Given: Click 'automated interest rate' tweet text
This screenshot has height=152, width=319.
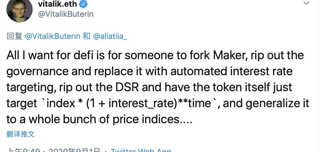Looking at the screenshot, I should click(231, 71).
